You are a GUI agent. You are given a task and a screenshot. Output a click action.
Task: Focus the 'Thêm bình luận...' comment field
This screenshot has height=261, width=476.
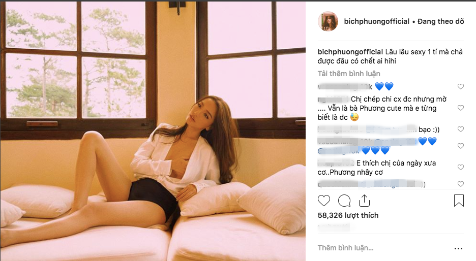376,248
